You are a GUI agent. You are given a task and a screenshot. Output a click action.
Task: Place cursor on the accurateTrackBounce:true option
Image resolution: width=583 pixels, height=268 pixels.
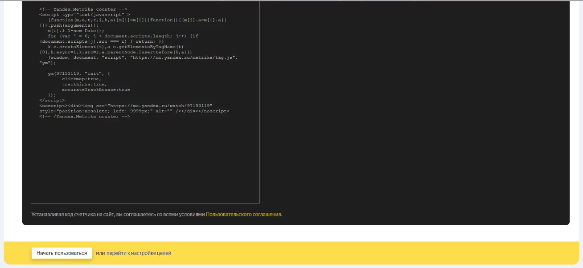click(x=96, y=89)
